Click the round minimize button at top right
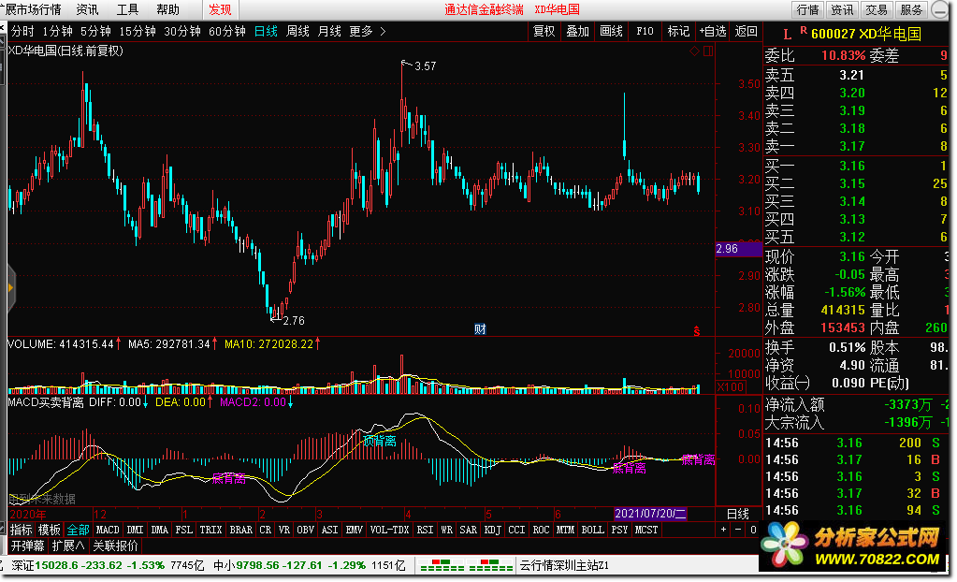The width and height of the screenshot is (957, 582). pyautogui.click(x=940, y=9)
